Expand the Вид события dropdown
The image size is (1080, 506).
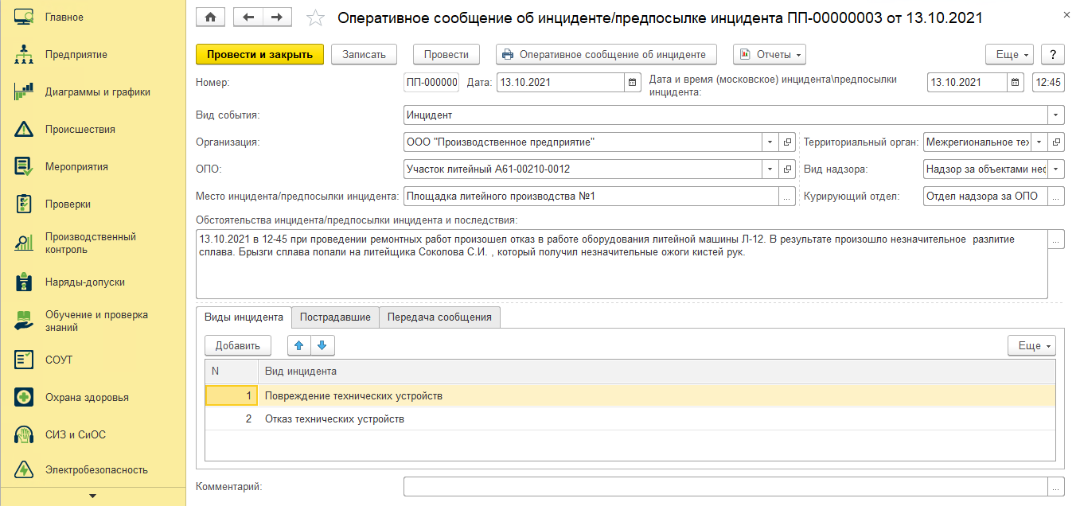pos(1056,115)
